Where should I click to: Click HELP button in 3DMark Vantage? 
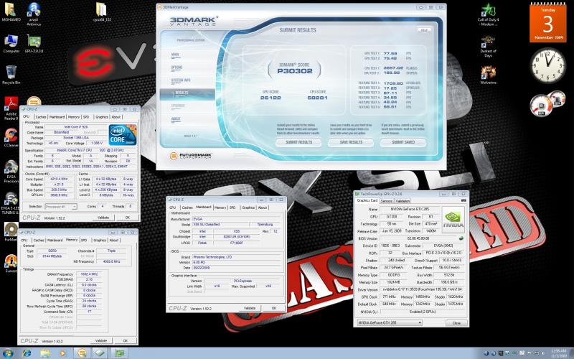click(424, 30)
